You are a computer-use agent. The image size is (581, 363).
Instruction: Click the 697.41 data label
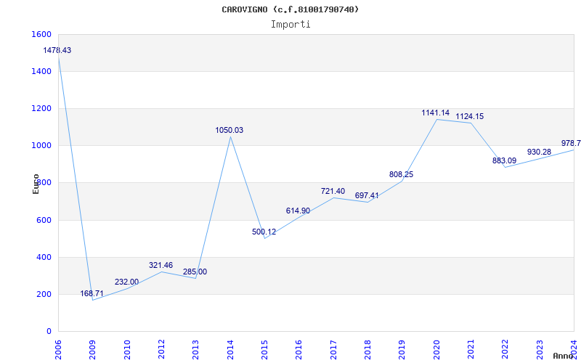pos(367,196)
